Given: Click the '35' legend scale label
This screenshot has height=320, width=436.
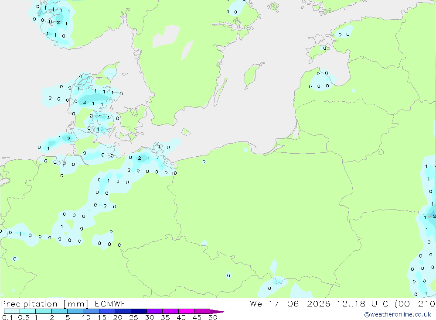Looking at the screenshot, I should 165,317.
